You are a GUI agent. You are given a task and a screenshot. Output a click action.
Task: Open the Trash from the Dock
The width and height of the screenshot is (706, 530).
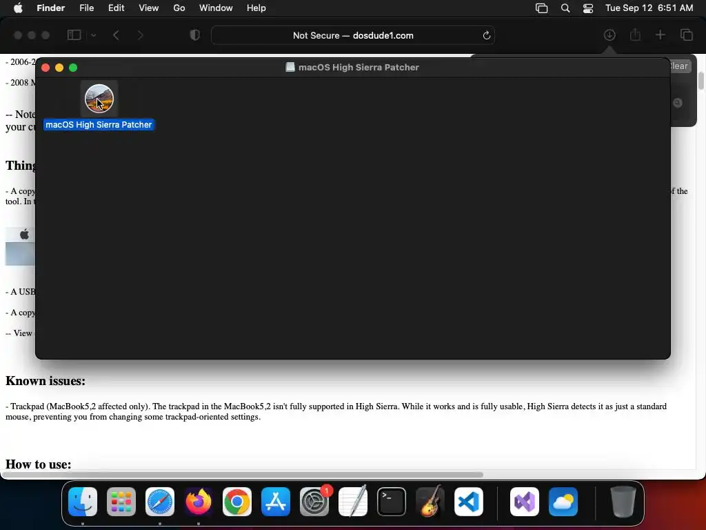pyautogui.click(x=623, y=502)
